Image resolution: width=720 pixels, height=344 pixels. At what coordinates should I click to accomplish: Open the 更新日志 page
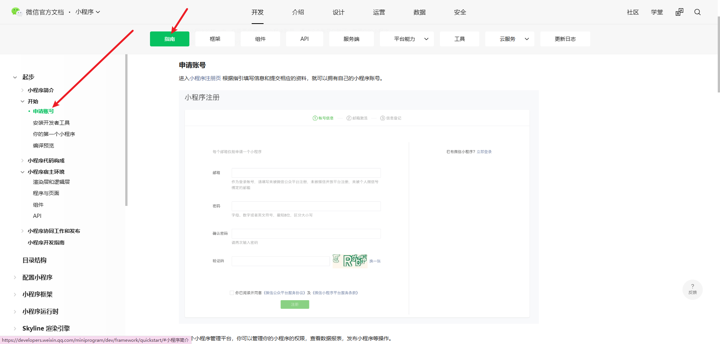[x=565, y=39]
